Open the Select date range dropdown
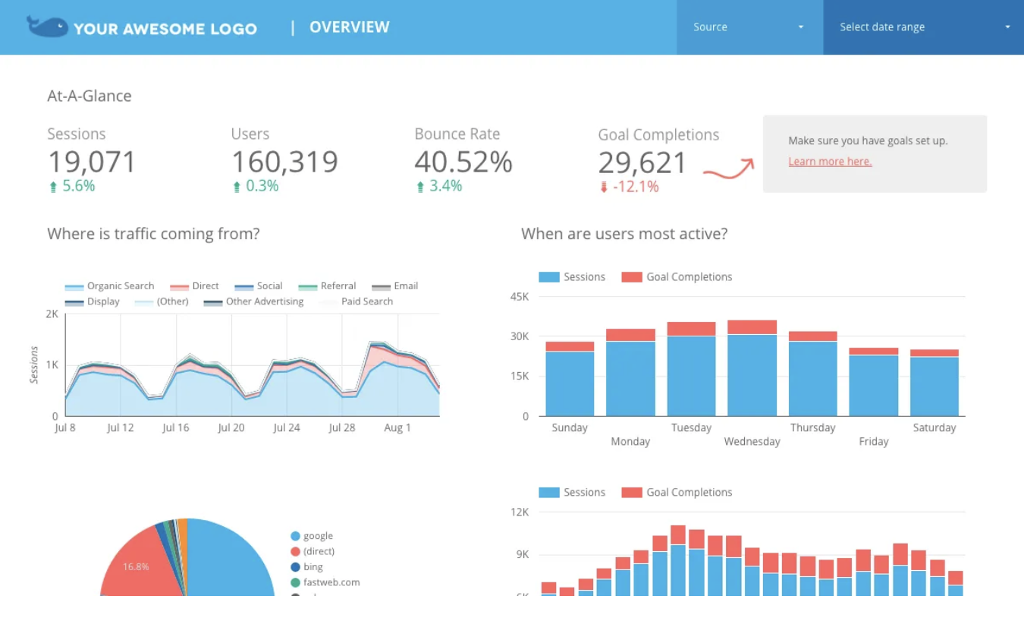 click(x=923, y=27)
